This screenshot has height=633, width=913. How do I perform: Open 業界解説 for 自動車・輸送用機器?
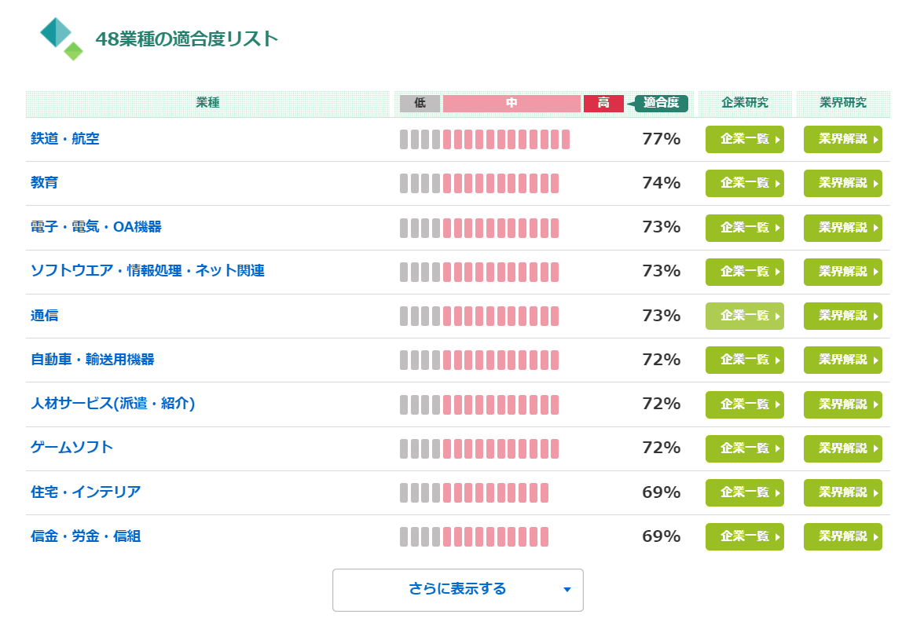coord(842,360)
